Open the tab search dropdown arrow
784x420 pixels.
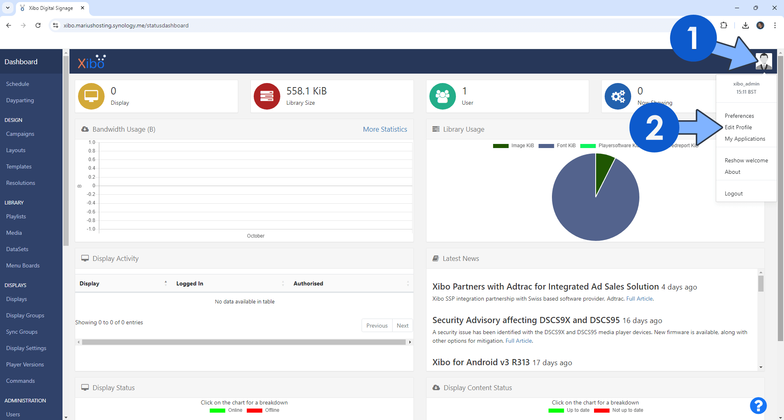[8, 8]
